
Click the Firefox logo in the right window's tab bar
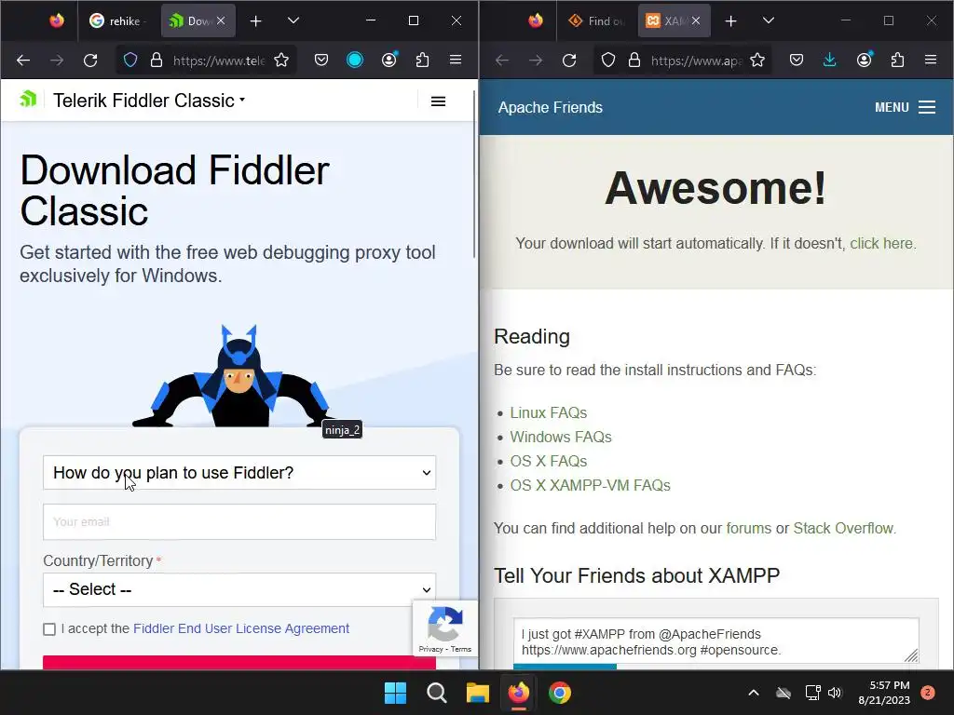pos(536,21)
